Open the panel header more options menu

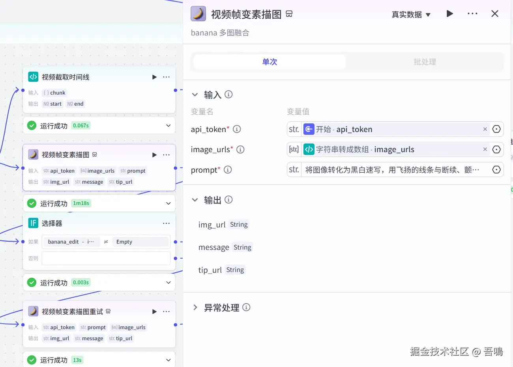tap(472, 14)
